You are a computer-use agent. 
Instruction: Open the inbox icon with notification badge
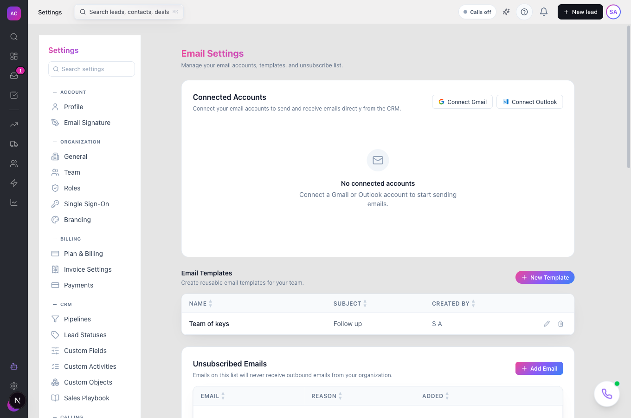[14, 76]
